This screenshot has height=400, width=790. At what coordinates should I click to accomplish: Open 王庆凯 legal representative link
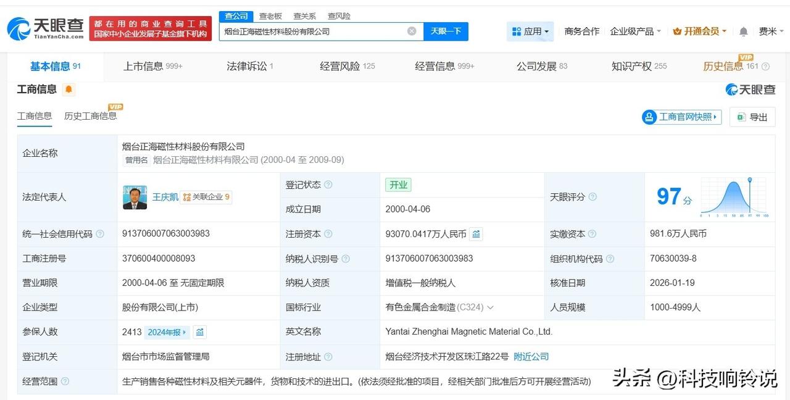(165, 197)
